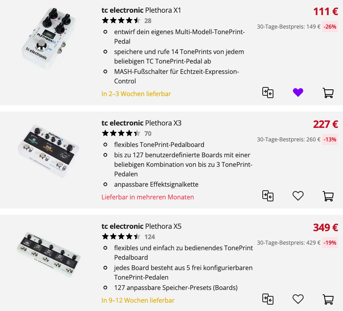The height and width of the screenshot is (311, 343).
Task: Add Plethora X3 to shopping cart
Action: (x=328, y=196)
